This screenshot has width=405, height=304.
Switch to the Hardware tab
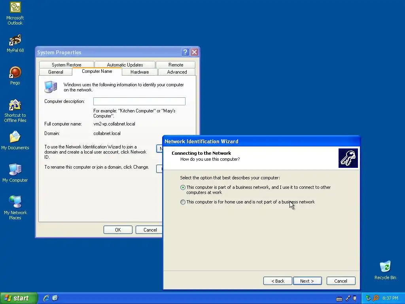point(140,72)
